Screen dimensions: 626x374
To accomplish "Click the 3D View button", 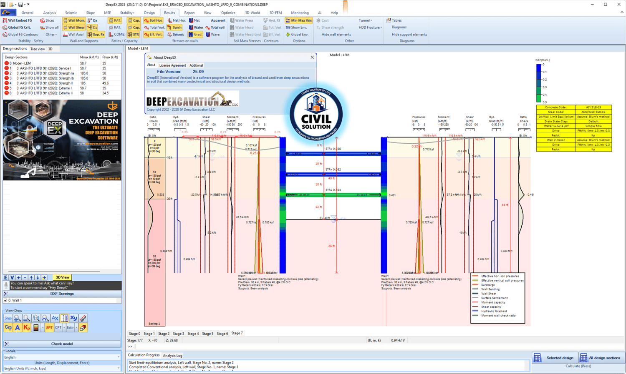I will coord(63,277).
